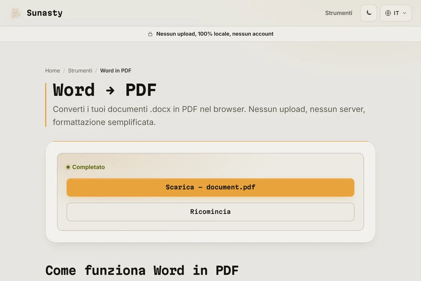Open the Sunasty home title link

pos(44,13)
